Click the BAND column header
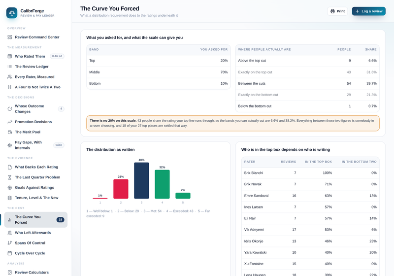Viewport: 394px width, 276px height. coord(94,49)
